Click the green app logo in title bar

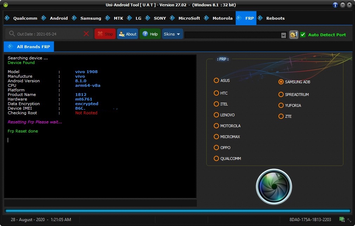[x=6, y=5]
